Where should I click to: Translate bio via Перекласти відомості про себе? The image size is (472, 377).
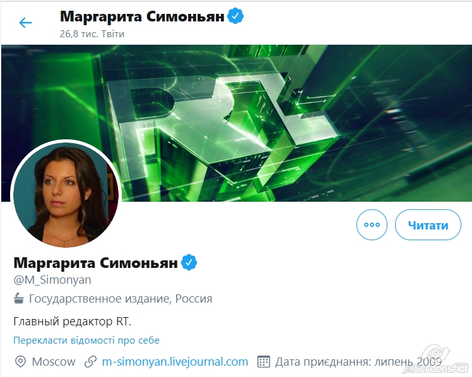(86, 340)
